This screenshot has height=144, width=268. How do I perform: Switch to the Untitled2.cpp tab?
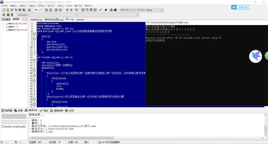point(36,20)
